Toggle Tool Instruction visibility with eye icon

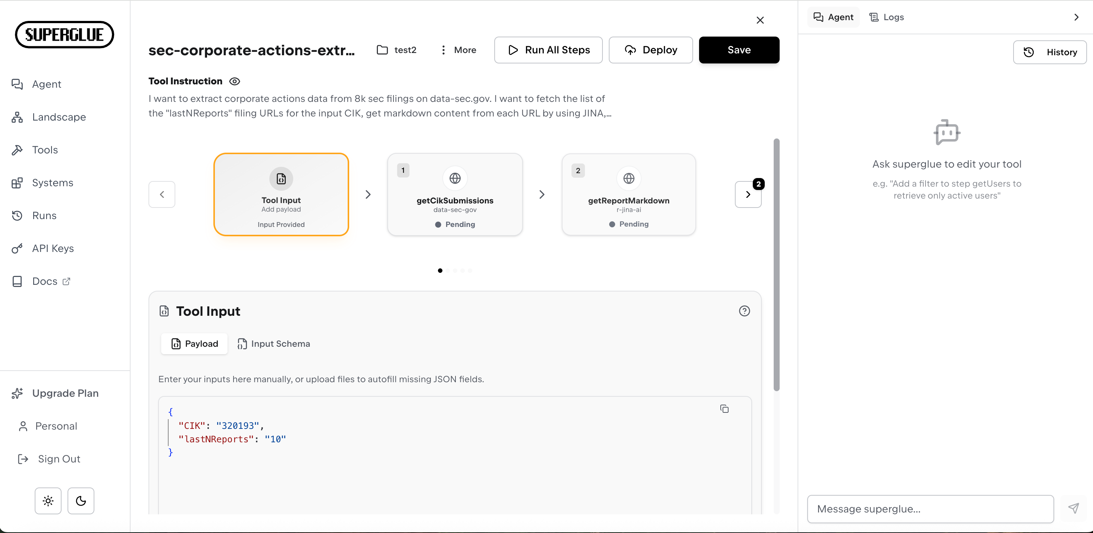coord(235,81)
